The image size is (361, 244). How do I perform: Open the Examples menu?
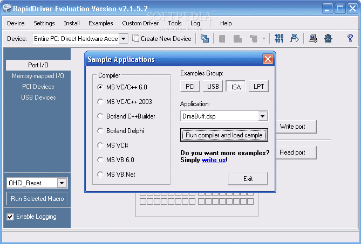pos(100,23)
